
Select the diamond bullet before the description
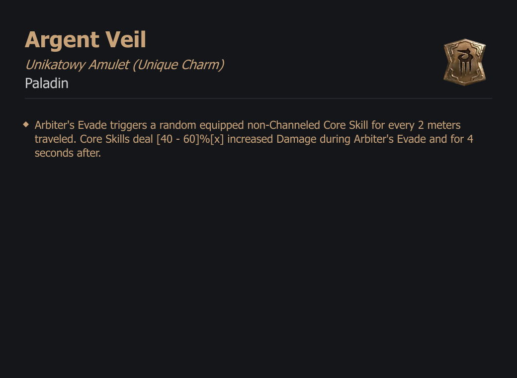click(26, 124)
